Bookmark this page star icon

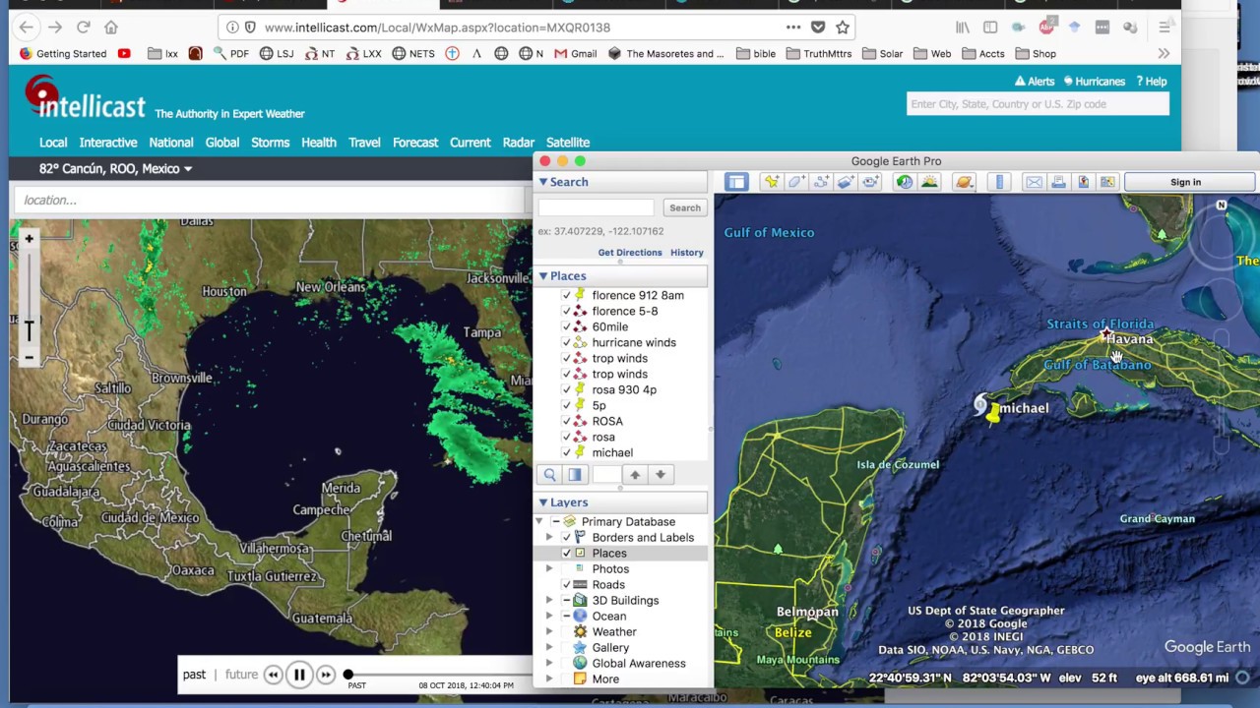[843, 28]
